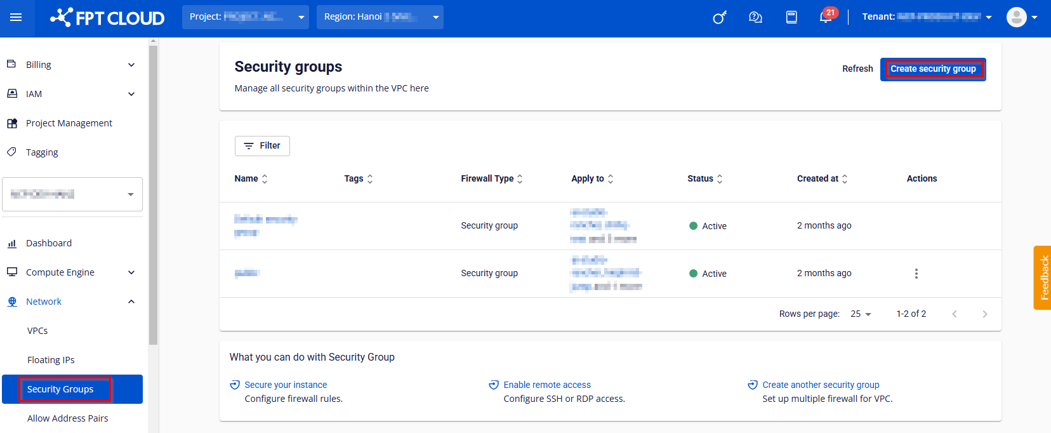Click the key icon in header
The height and width of the screenshot is (433, 1051).
[719, 17]
